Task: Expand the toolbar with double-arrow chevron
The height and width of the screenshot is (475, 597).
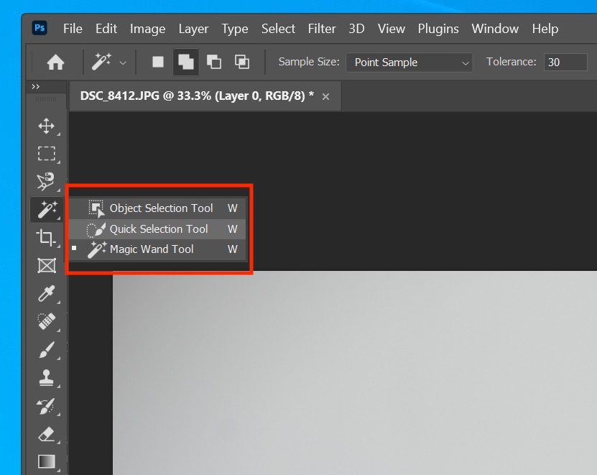Action: [x=36, y=86]
